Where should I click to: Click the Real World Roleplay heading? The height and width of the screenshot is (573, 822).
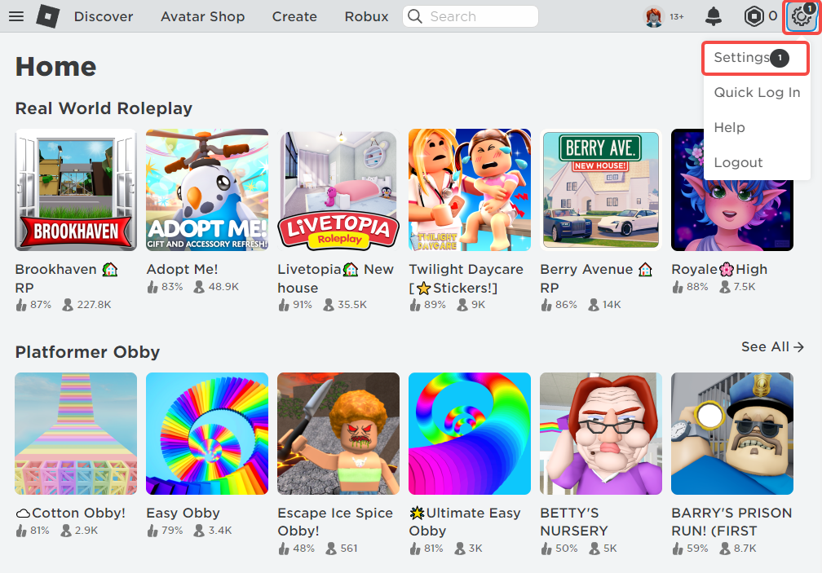[x=104, y=108]
